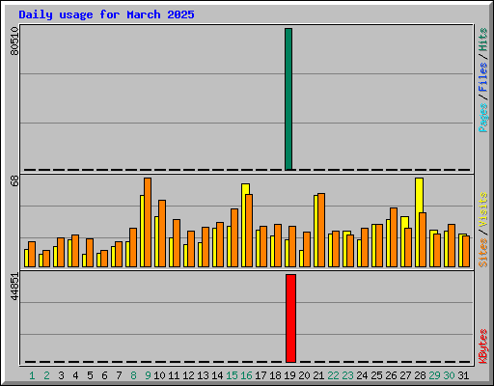Click the orange sites bar for day 26
Viewport: 494px width, 386px height.
[x=394, y=237]
